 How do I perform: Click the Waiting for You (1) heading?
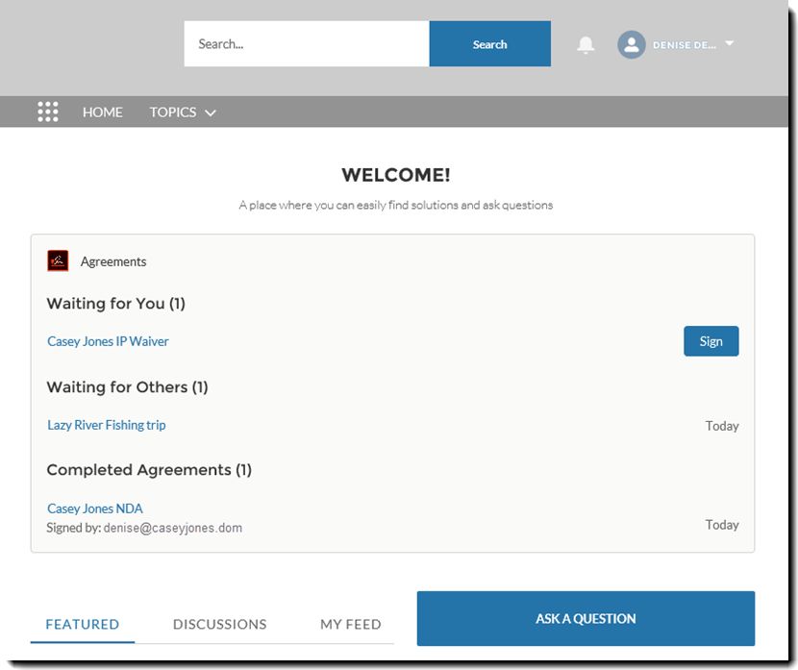click(116, 304)
